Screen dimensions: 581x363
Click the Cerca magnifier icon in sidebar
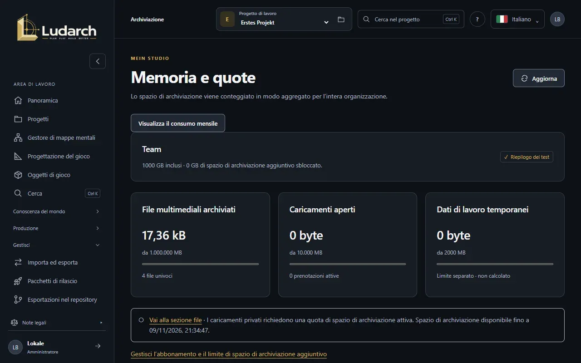click(18, 193)
